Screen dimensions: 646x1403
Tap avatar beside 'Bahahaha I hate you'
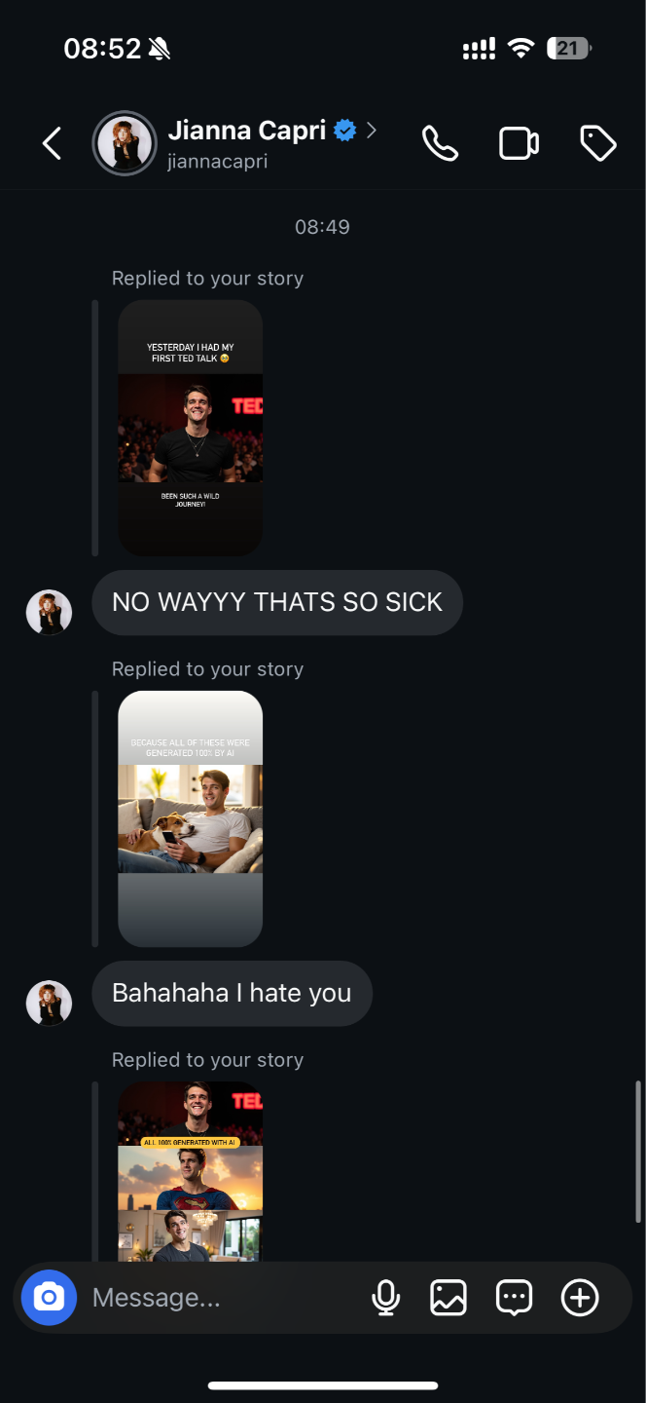tap(49, 1003)
